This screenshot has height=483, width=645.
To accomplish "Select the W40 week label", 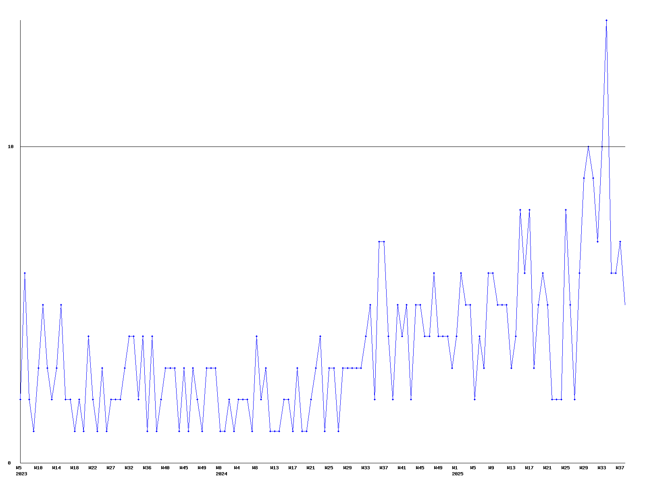I will [x=165, y=468].
